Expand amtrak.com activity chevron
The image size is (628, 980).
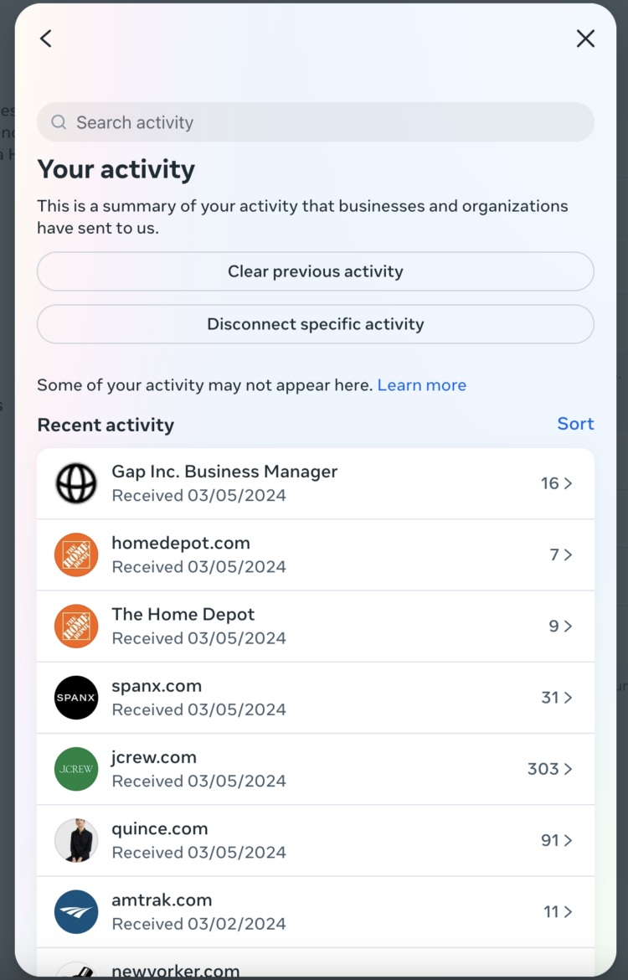pos(569,911)
